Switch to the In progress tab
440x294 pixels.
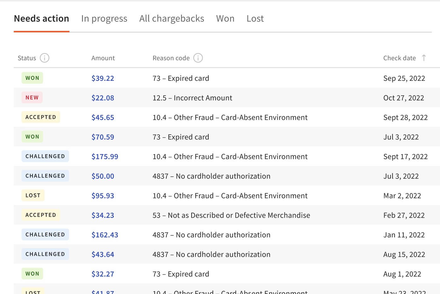coord(104,19)
